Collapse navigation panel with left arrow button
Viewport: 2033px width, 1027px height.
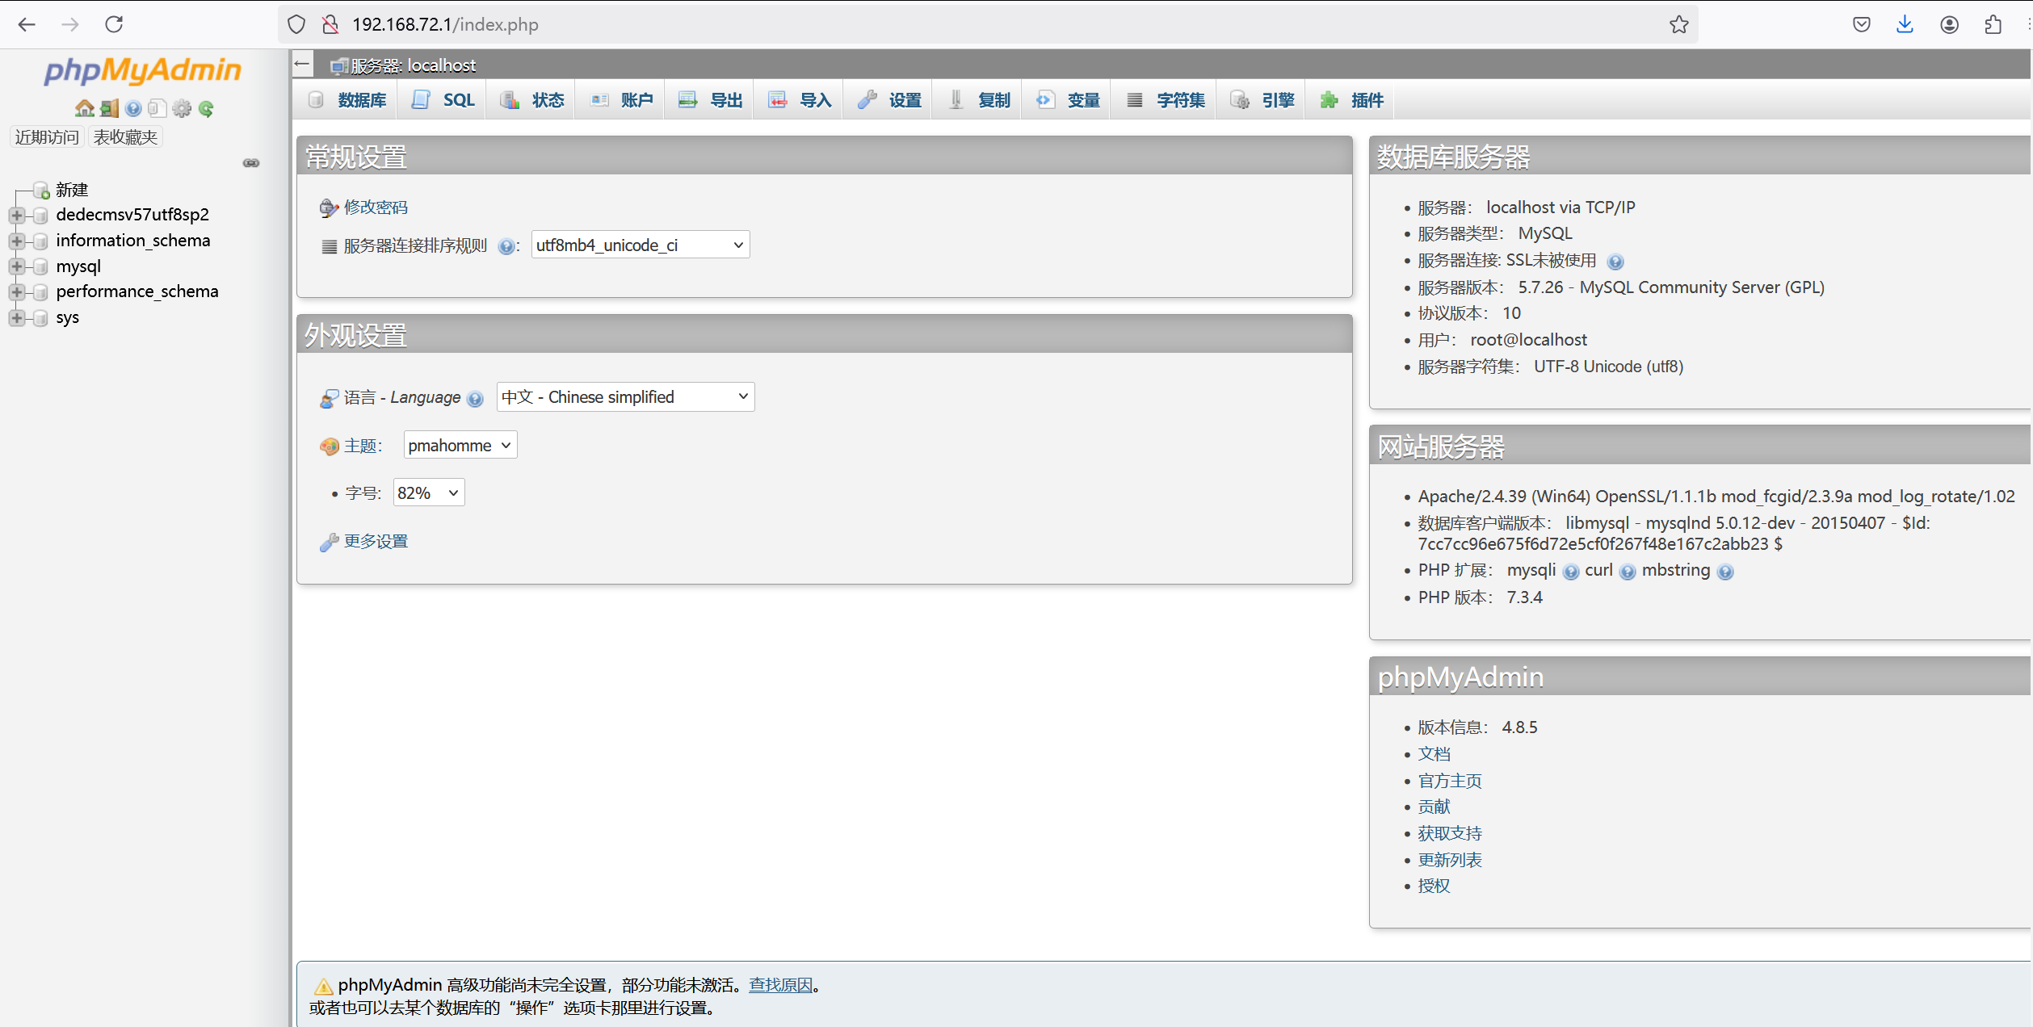(302, 64)
